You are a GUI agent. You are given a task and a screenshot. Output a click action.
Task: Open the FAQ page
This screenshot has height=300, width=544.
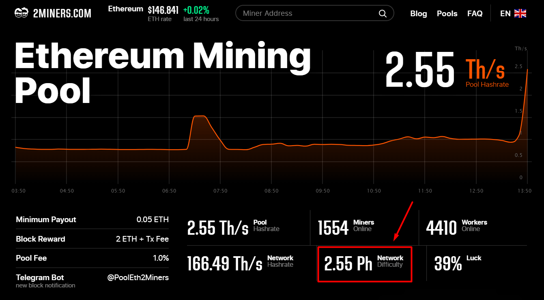[475, 13]
